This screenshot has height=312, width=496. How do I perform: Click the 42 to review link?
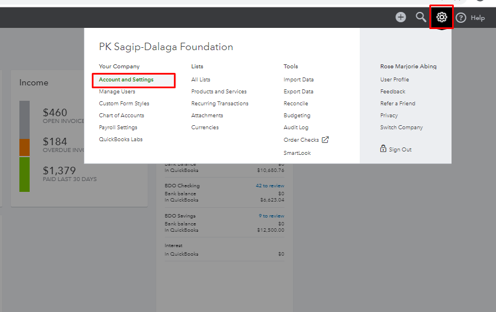[270, 186]
